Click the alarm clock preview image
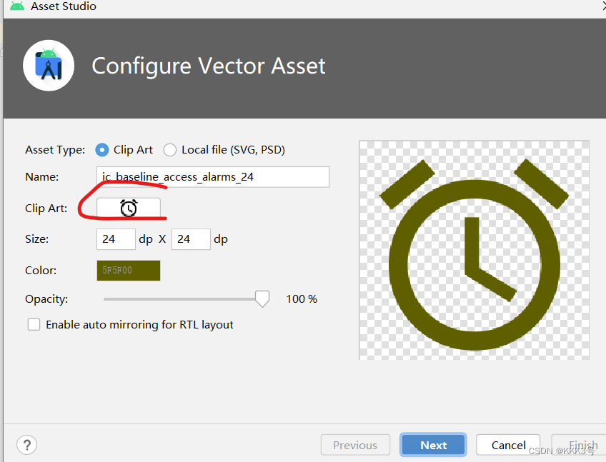606x462 pixels. point(475,250)
